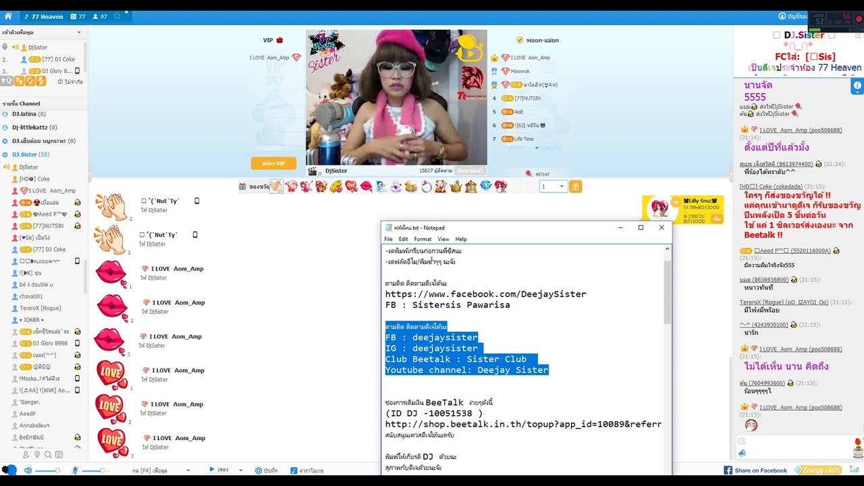Open Notepad File menu

pyautogui.click(x=389, y=239)
